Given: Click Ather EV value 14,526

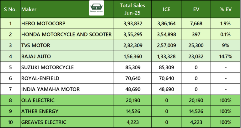Looking at the screenshot, I should point(196,111).
